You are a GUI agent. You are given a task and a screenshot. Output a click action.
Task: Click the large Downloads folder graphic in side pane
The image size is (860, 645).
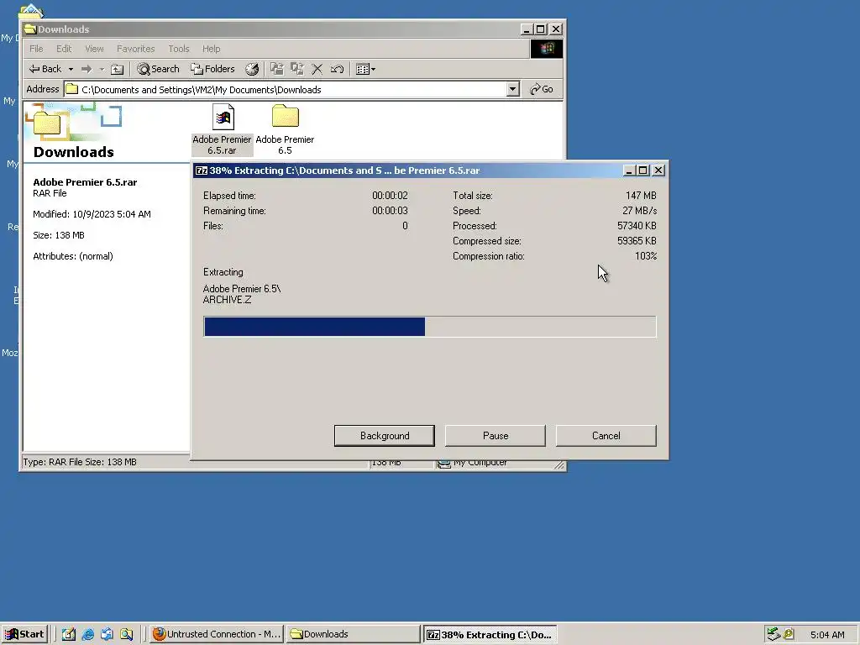point(47,124)
